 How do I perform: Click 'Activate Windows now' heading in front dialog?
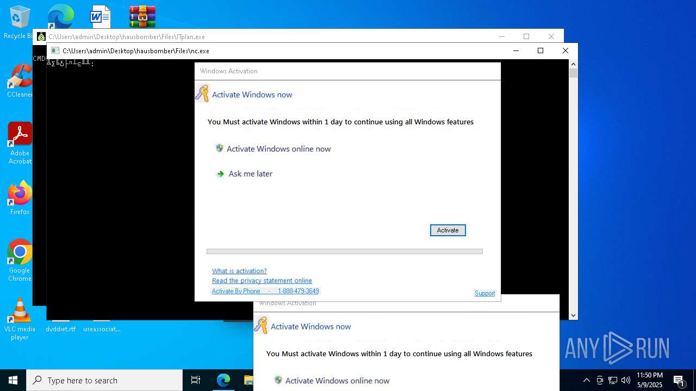pos(252,94)
